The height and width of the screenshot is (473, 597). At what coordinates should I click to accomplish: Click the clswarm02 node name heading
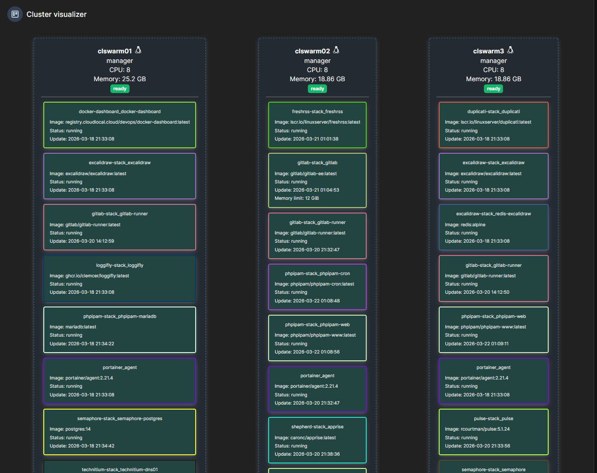[x=312, y=51]
